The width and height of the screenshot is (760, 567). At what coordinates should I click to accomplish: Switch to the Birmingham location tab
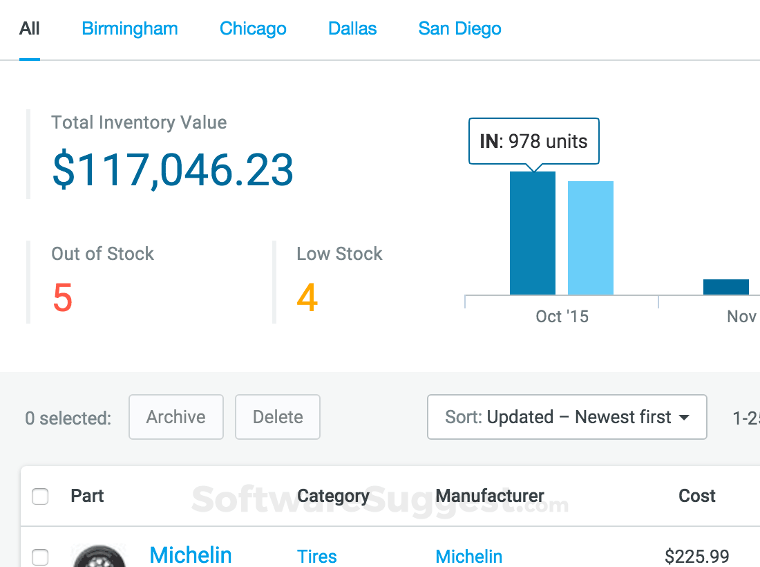129,28
